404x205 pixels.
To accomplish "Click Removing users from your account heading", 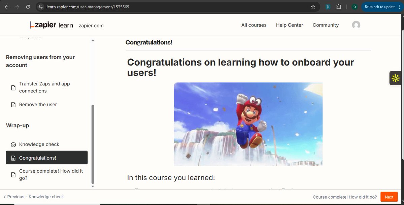I will [x=40, y=61].
